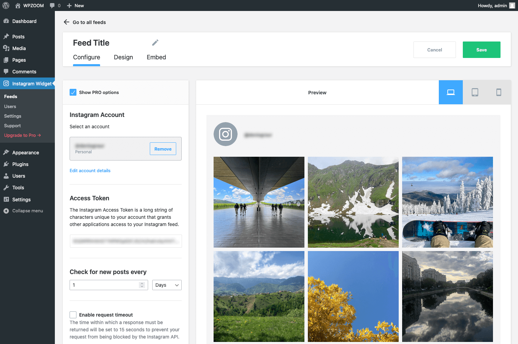The height and width of the screenshot is (344, 518).
Task: Edit feed title with pencil icon
Action: pos(155,43)
